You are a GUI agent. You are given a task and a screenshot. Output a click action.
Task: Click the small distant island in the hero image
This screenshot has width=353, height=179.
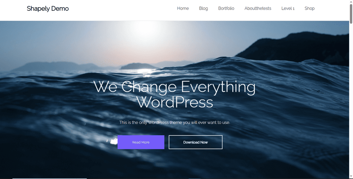[137, 66]
